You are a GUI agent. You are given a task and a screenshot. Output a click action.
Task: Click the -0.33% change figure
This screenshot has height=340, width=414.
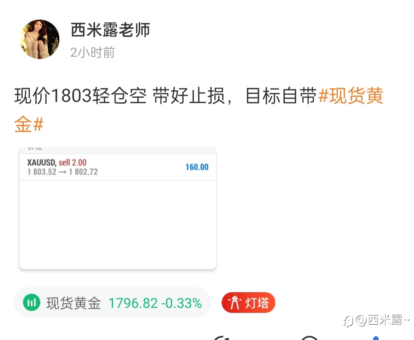[182, 303]
